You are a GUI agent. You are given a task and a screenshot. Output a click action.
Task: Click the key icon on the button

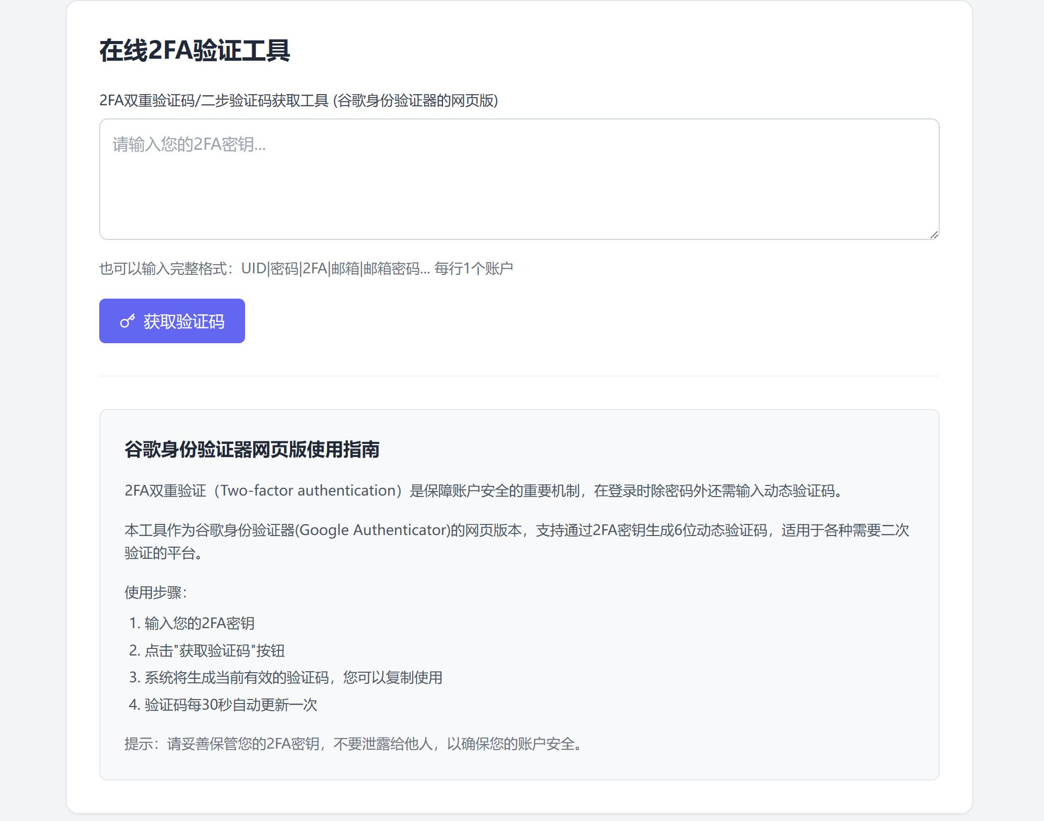click(127, 321)
